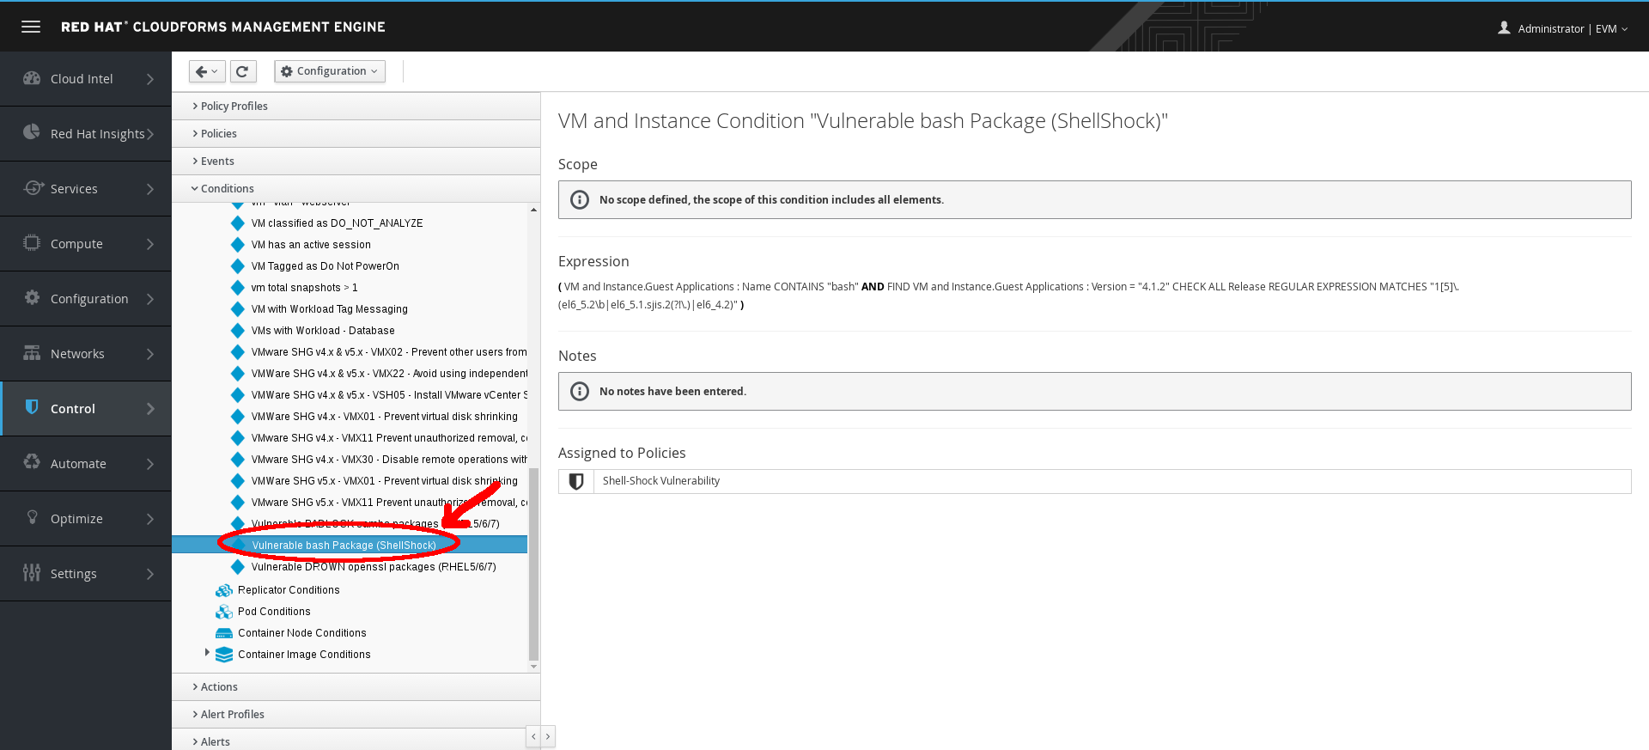1649x750 pixels.
Task: Click the Settings sliders icon
Action: click(x=32, y=572)
